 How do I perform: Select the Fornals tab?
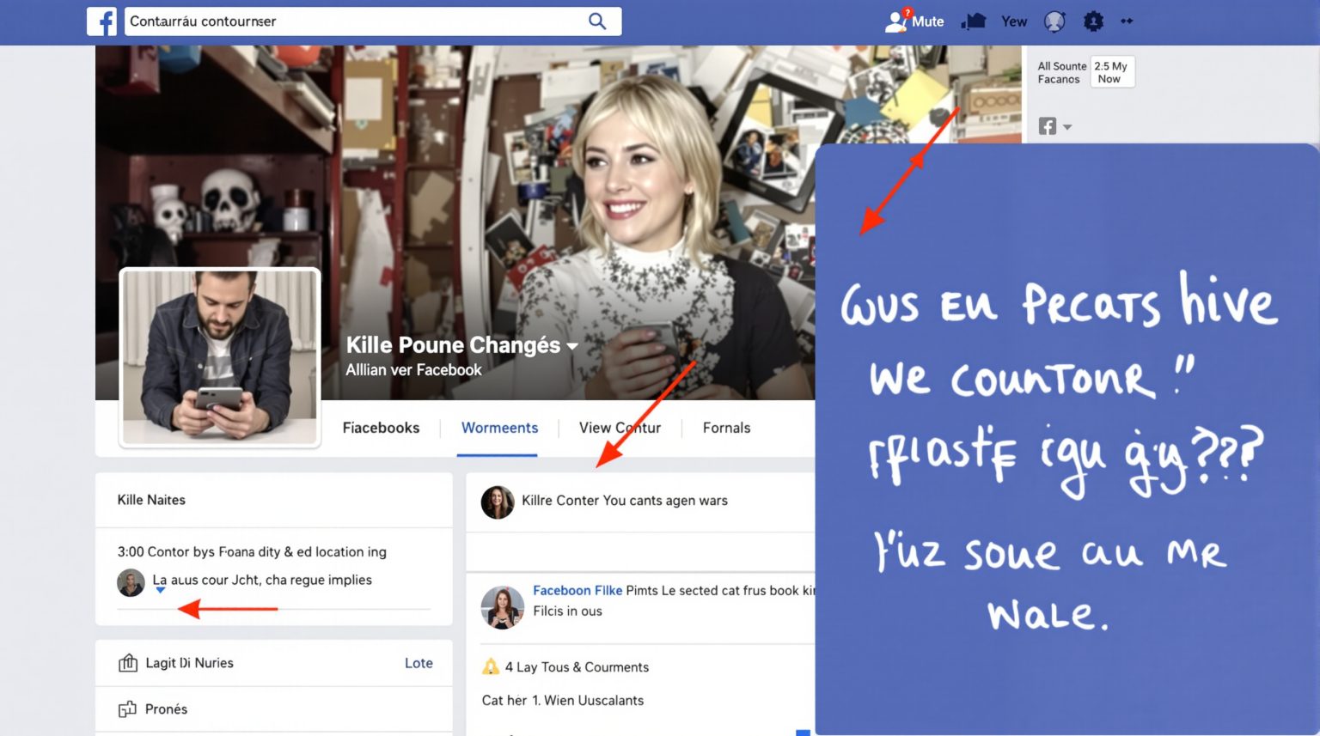pos(726,428)
